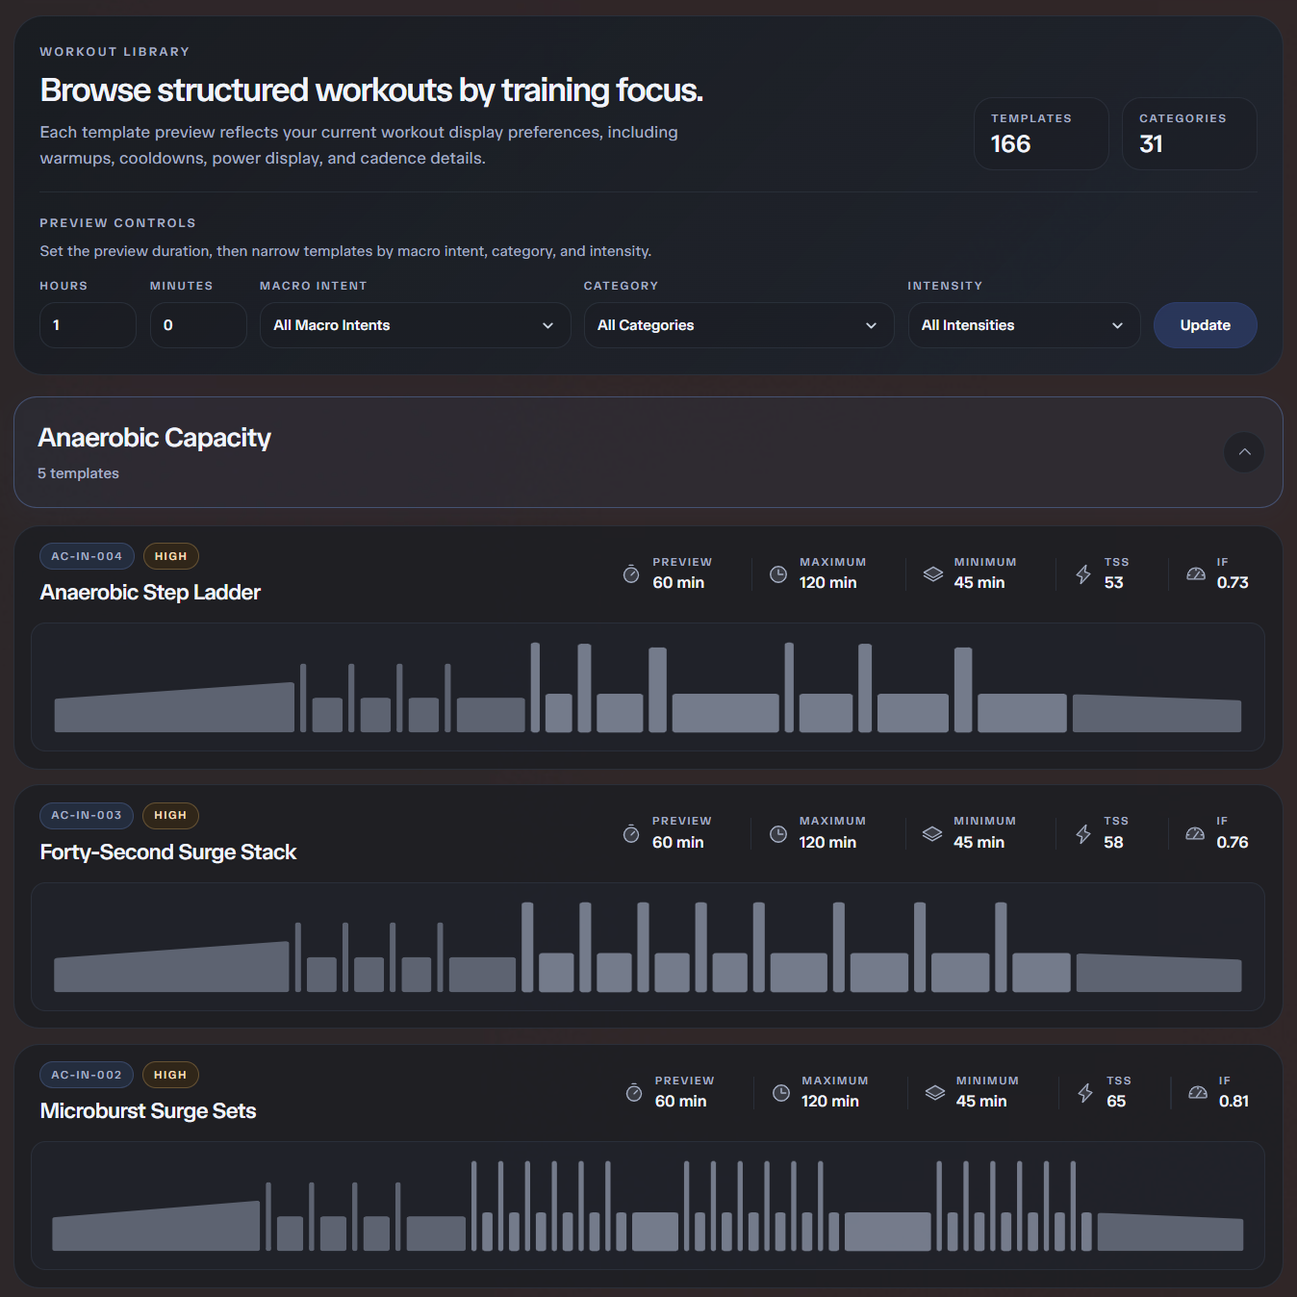The width and height of the screenshot is (1297, 1297).
Task: Click the lightning TSS icon for Forty-Second Surge Stack
Action: point(1083,833)
